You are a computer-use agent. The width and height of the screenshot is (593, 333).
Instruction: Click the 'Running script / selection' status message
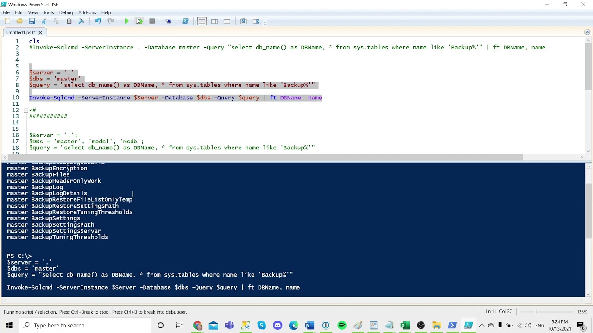point(95,312)
